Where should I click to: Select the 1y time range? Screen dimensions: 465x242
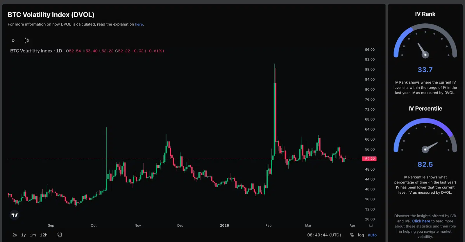coord(24,235)
